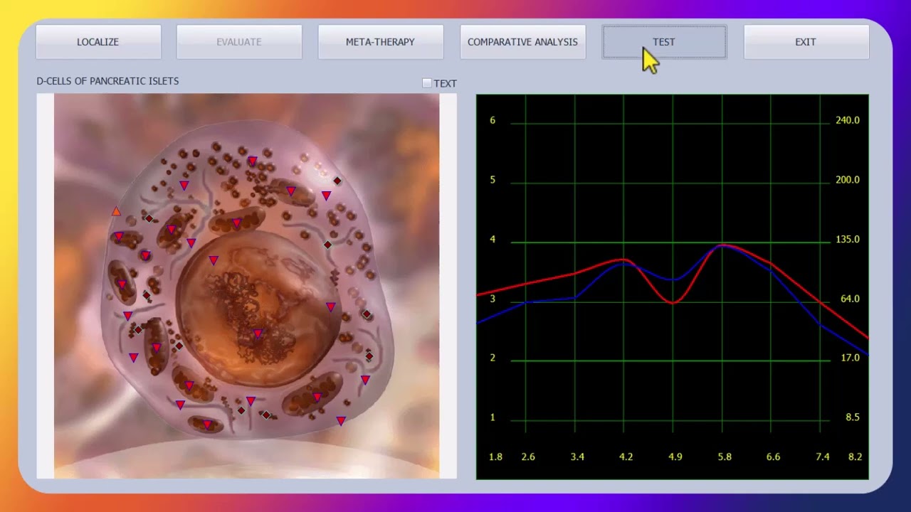Viewport: 911px width, 512px height.
Task: Click the 64.0 value on graph right axis
Action: (x=850, y=299)
